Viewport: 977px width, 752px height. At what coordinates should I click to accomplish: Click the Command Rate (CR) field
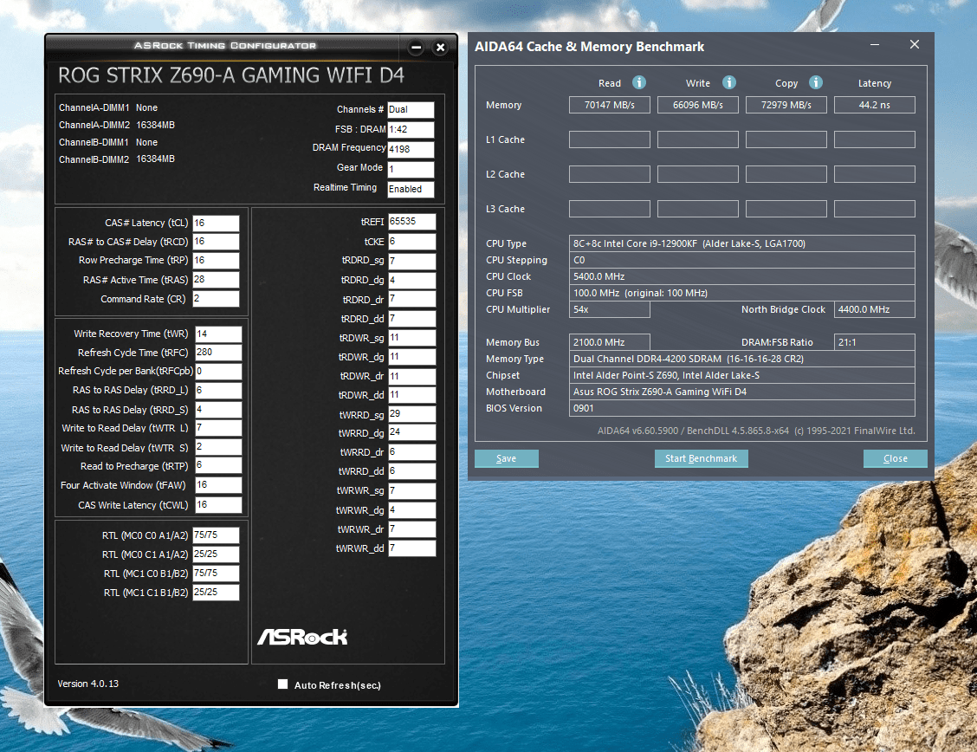216,298
